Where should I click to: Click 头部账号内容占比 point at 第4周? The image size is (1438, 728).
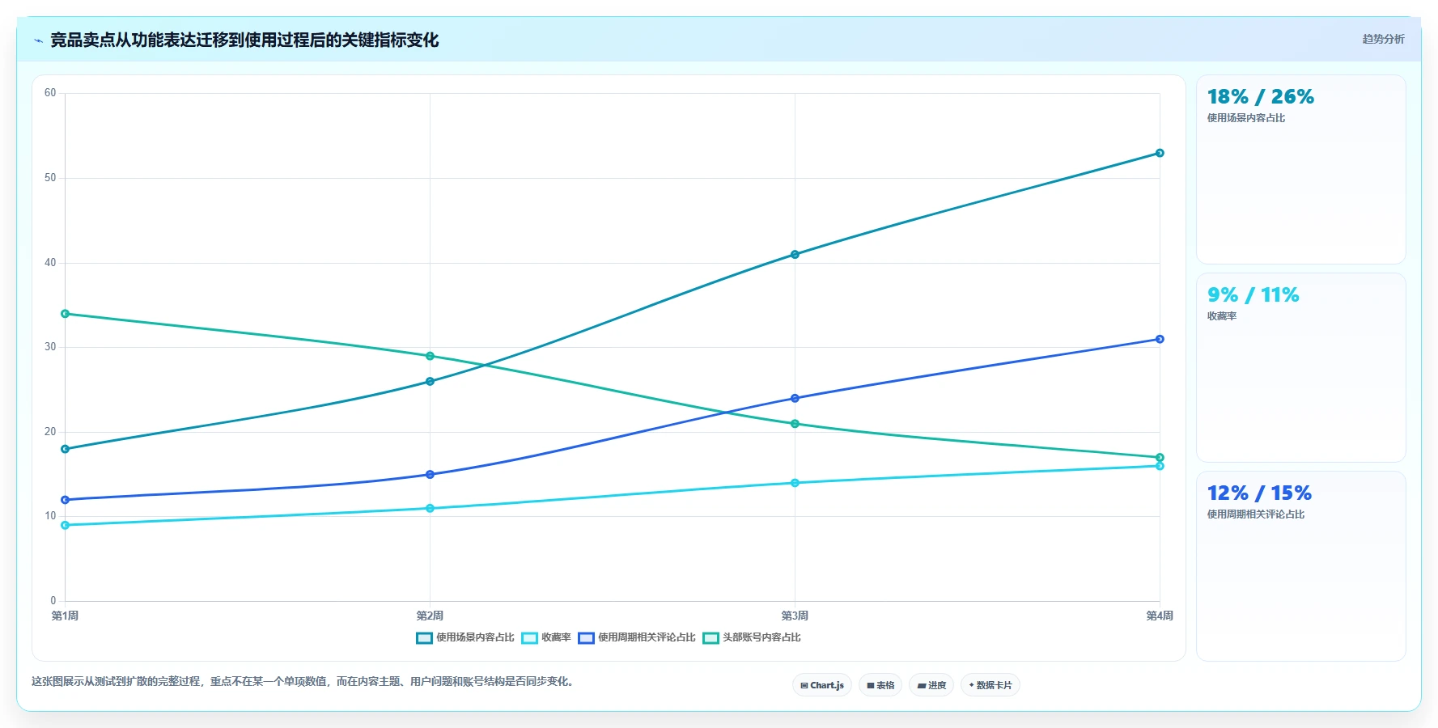pyautogui.click(x=1160, y=457)
